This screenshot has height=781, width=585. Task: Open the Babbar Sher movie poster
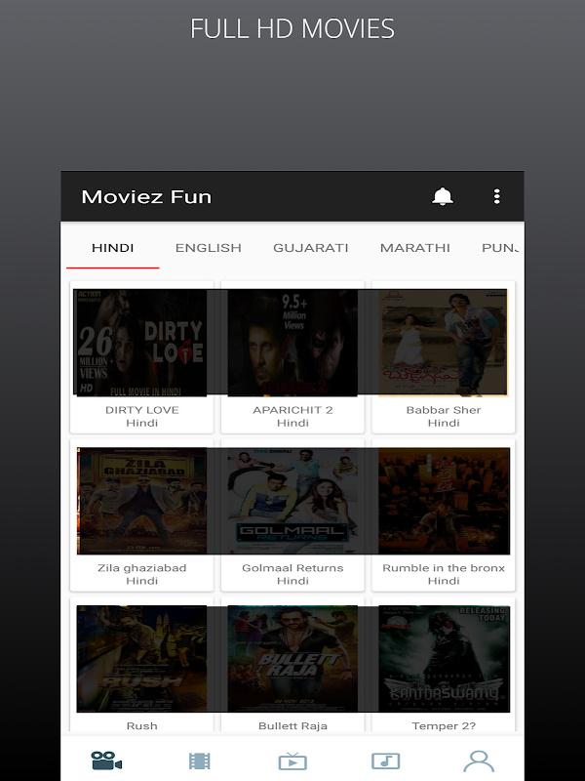[444, 343]
